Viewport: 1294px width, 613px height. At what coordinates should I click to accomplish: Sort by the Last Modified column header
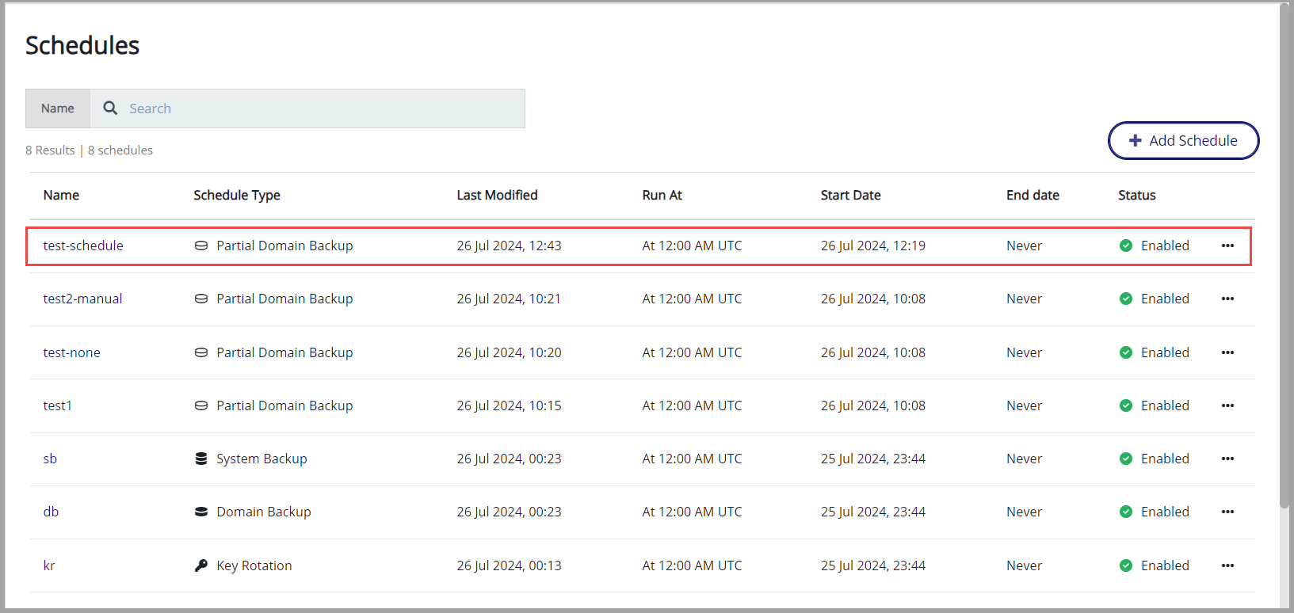tap(497, 195)
